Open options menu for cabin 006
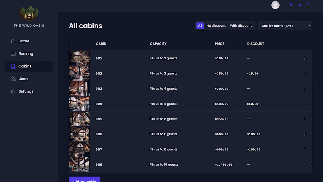 [x=305, y=134]
